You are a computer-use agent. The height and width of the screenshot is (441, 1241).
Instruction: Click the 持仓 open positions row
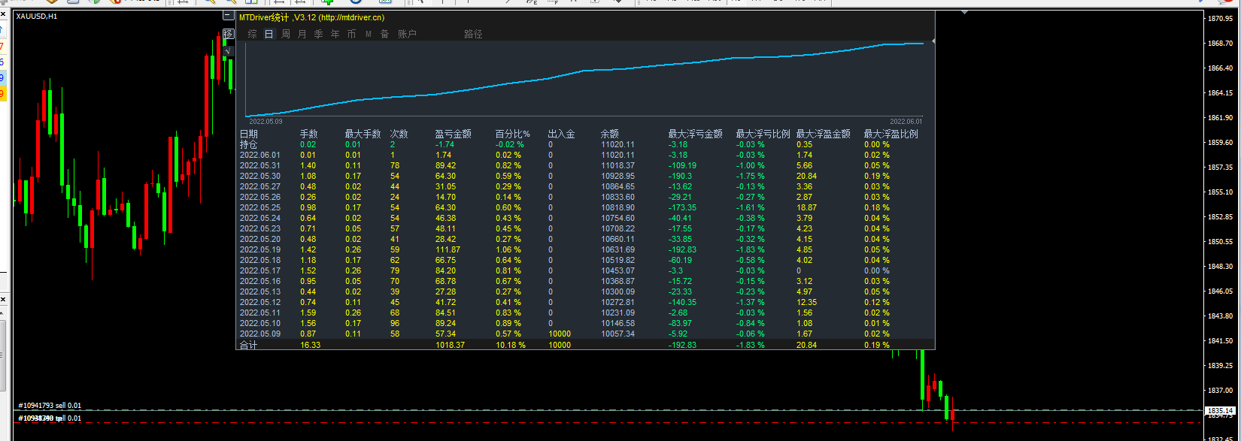248,144
